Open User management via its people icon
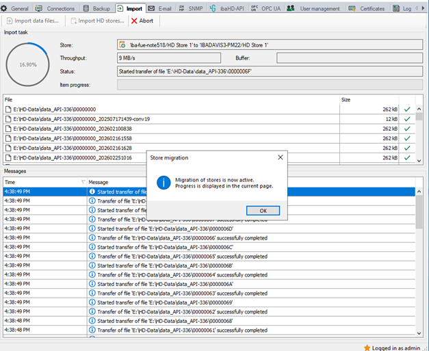The width and height of the screenshot is (429, 351). 291,8
